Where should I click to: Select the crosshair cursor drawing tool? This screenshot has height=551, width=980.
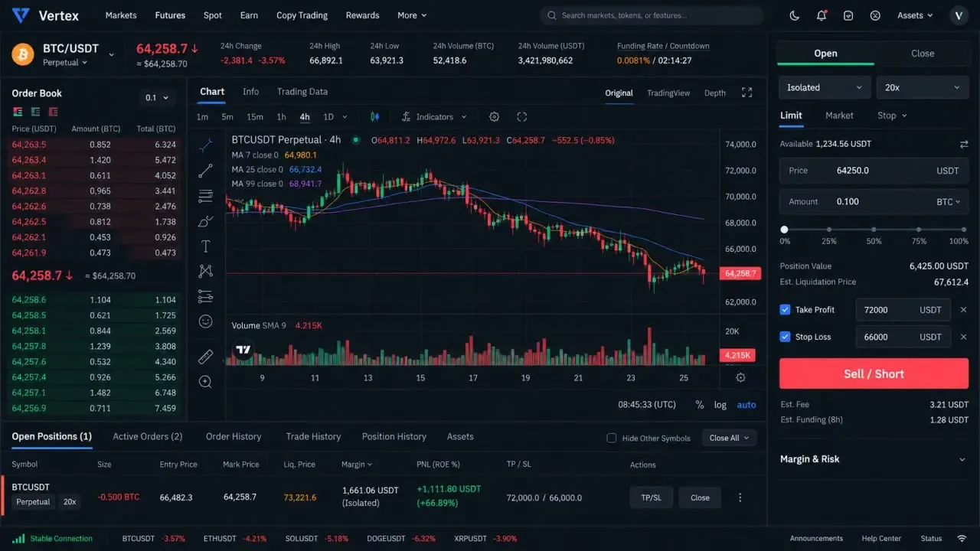[x=205, y=145]
